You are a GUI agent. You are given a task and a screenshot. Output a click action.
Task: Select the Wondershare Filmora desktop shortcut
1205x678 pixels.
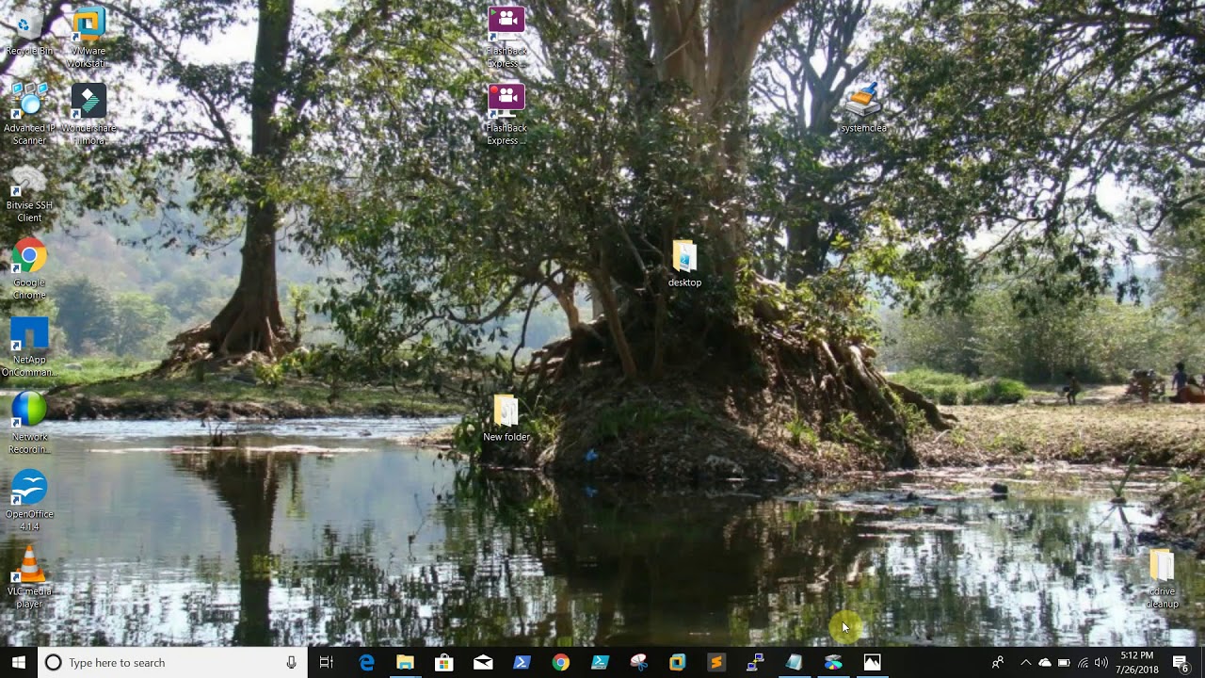(x=88, y=113)
